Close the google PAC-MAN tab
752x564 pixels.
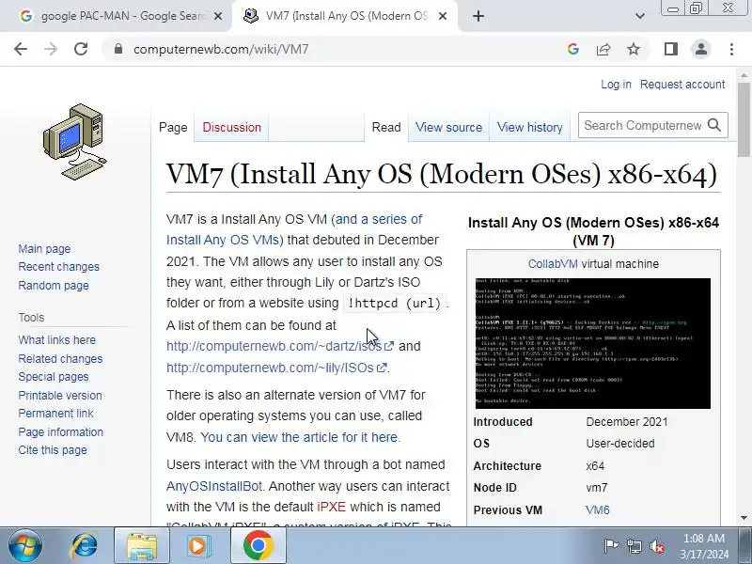[x=218, y=16]
